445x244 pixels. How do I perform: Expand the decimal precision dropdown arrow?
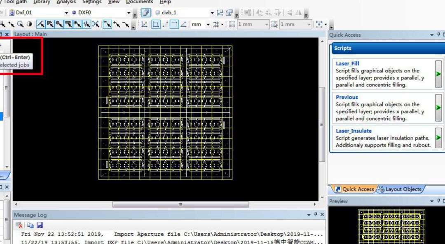(x=222, y=24)
